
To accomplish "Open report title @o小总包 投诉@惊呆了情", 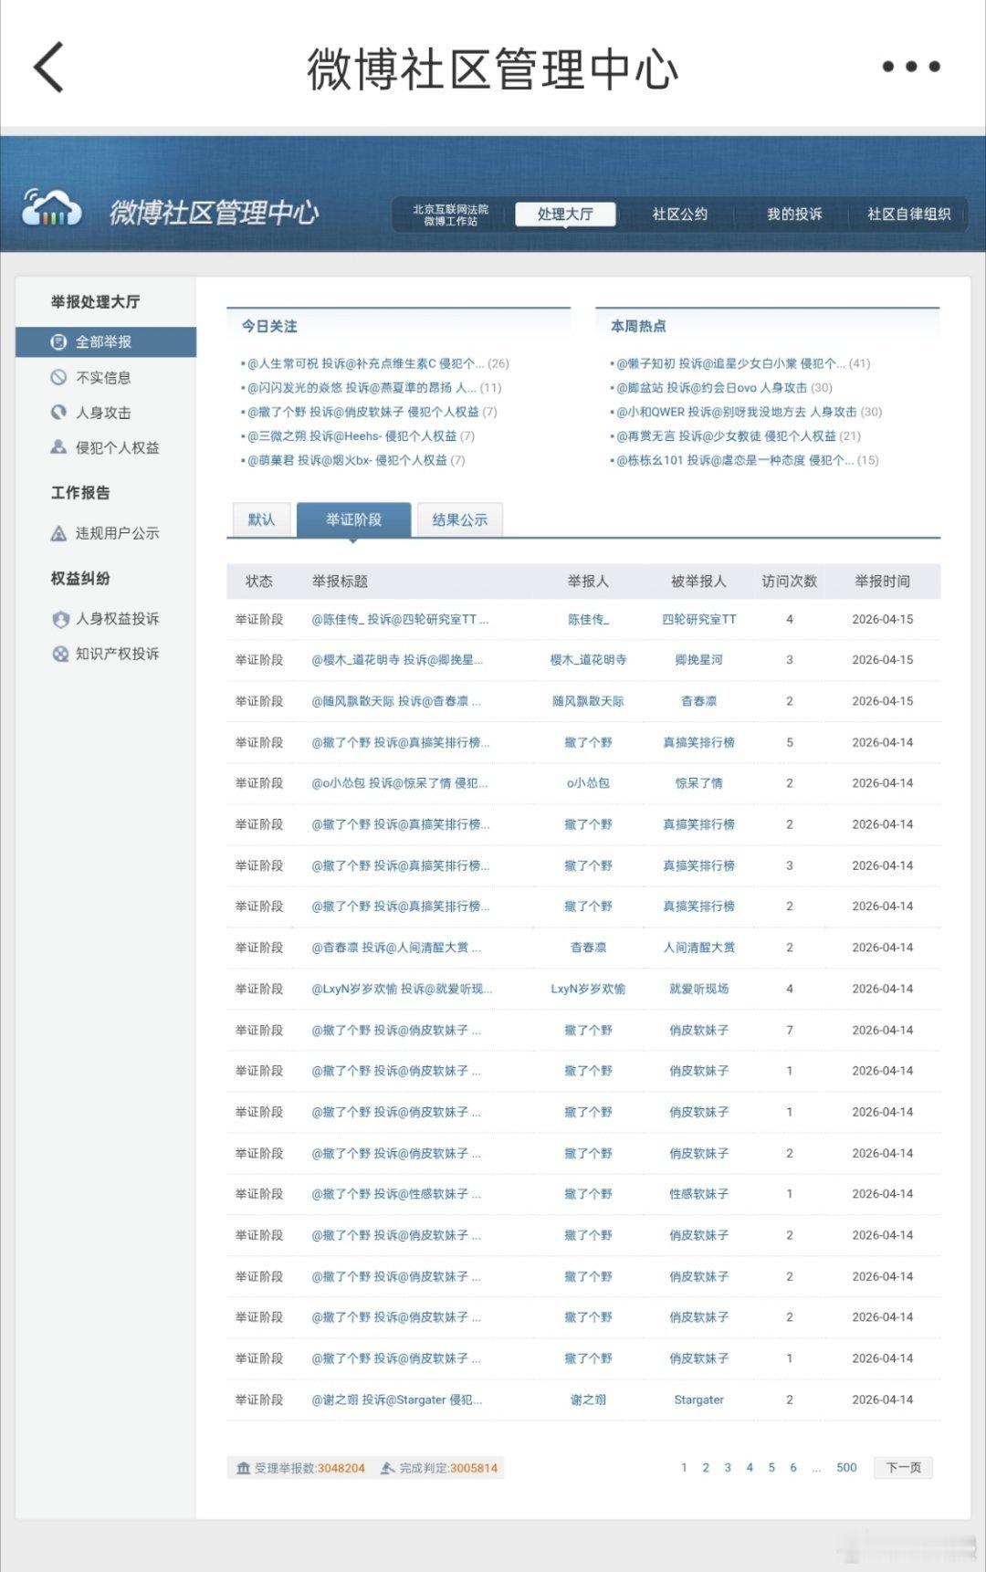I will click(400, 783).
